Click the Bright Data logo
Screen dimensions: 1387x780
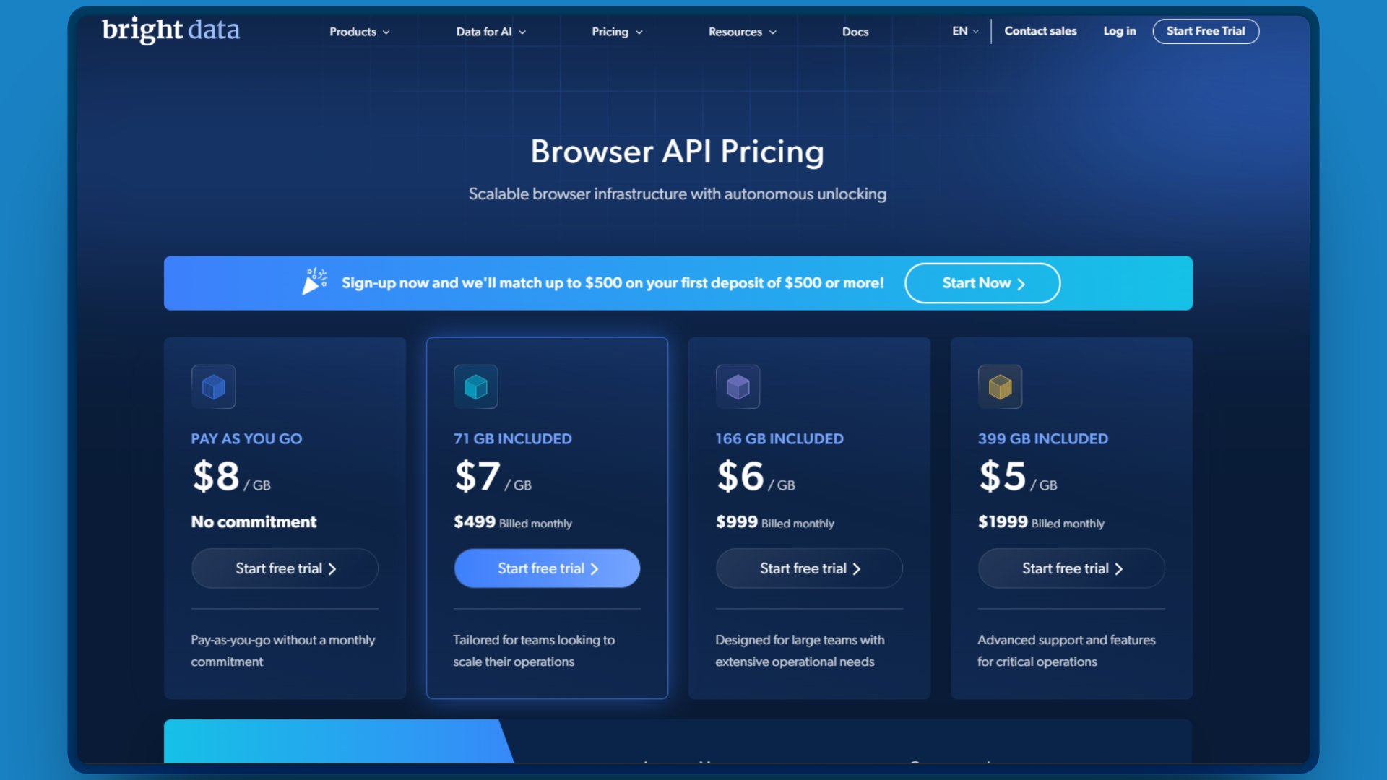pyautogui.click(x=170, y=31)
